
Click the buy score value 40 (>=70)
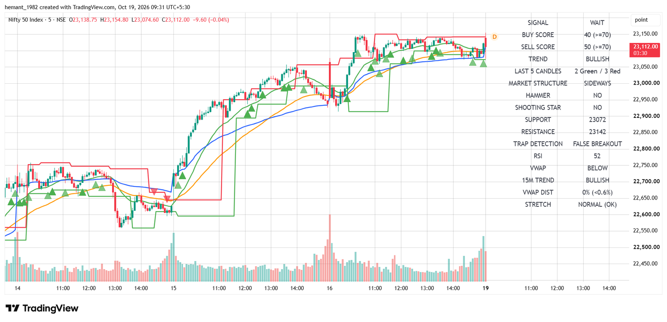coord(597,35)
